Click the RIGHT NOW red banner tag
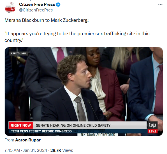Viewport: 167px width, 154px height. tap(21, 125)
